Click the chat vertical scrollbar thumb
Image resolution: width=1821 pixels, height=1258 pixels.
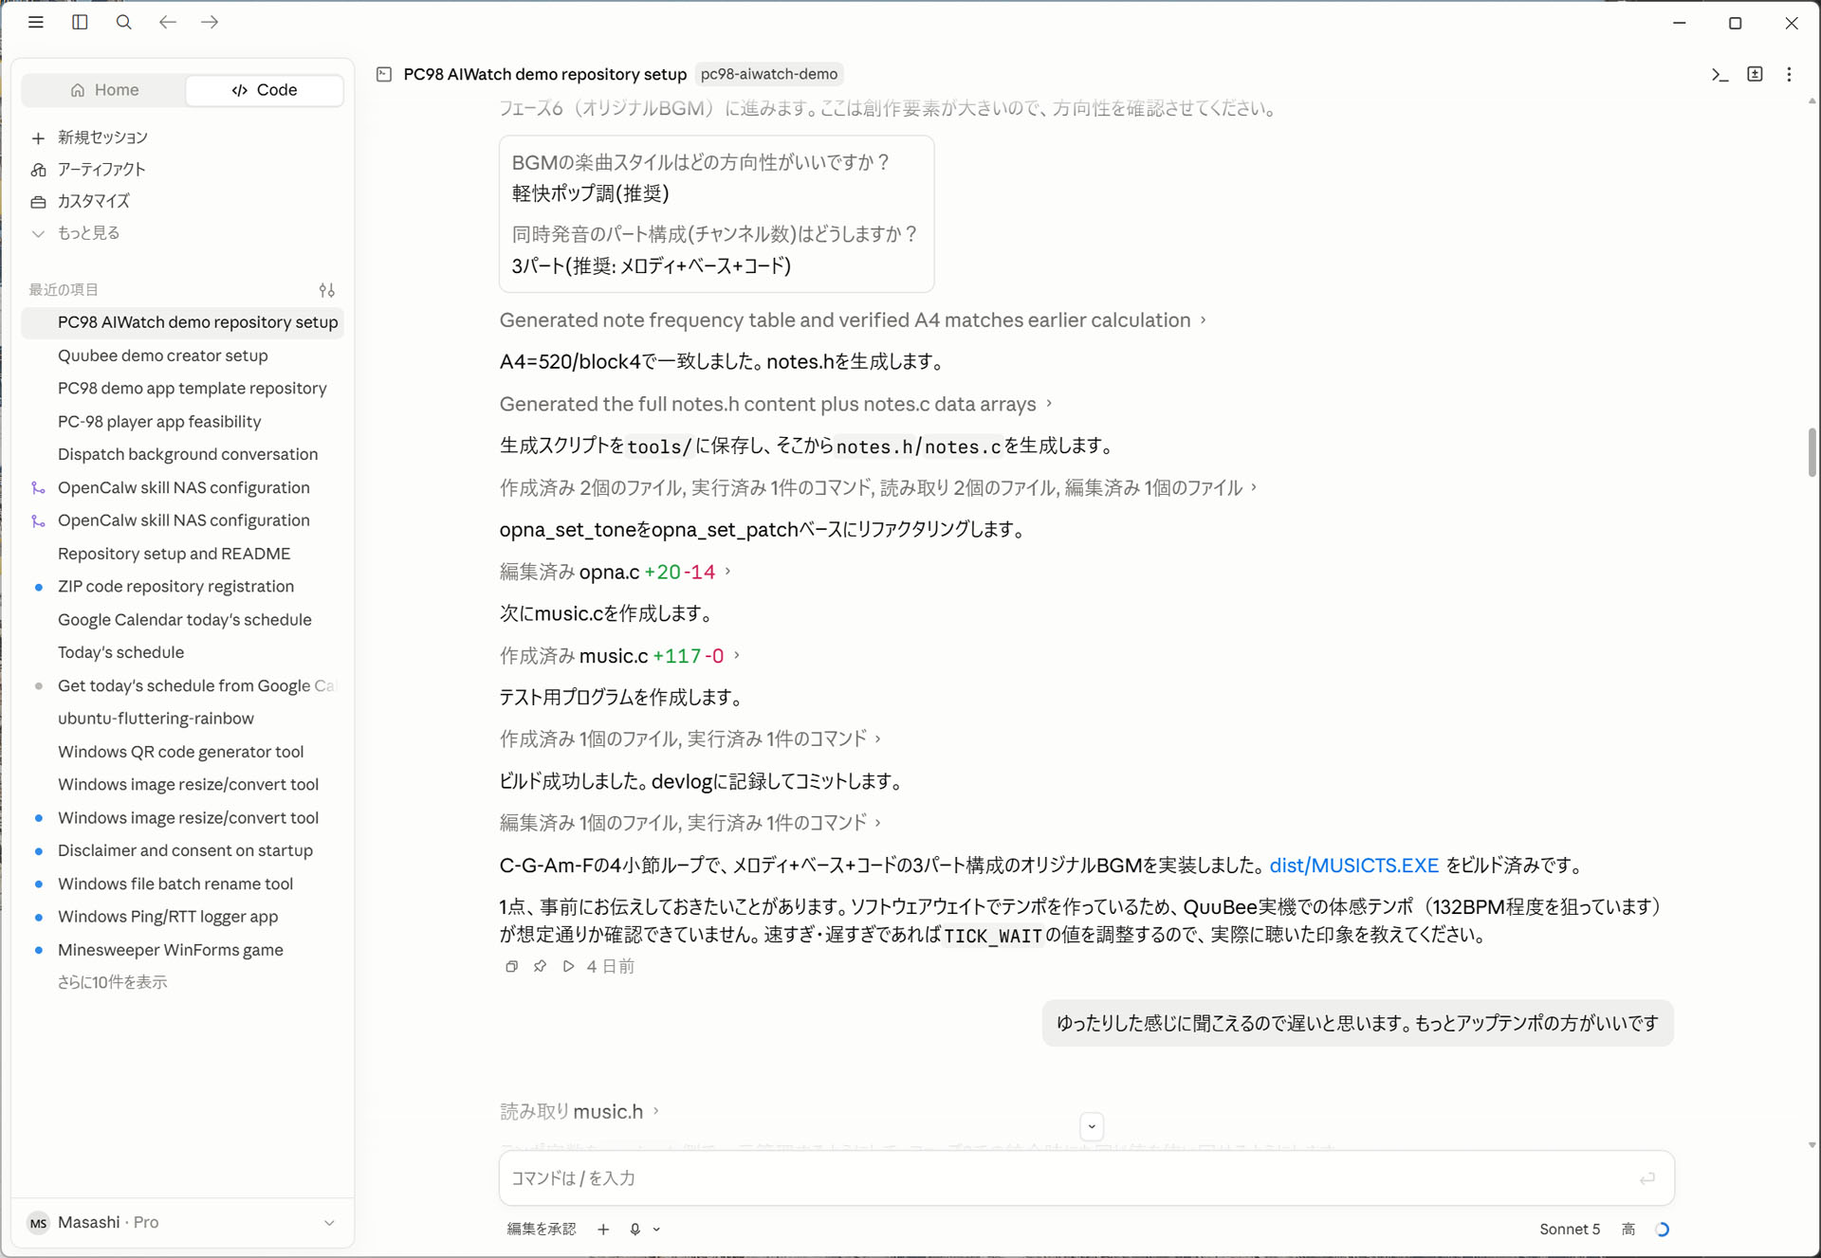[x=1812, y=452]
